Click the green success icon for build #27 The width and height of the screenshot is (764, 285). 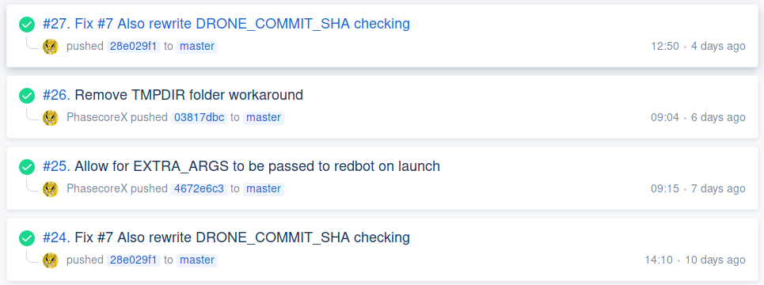pyautogui.click(x=27, y=25)
